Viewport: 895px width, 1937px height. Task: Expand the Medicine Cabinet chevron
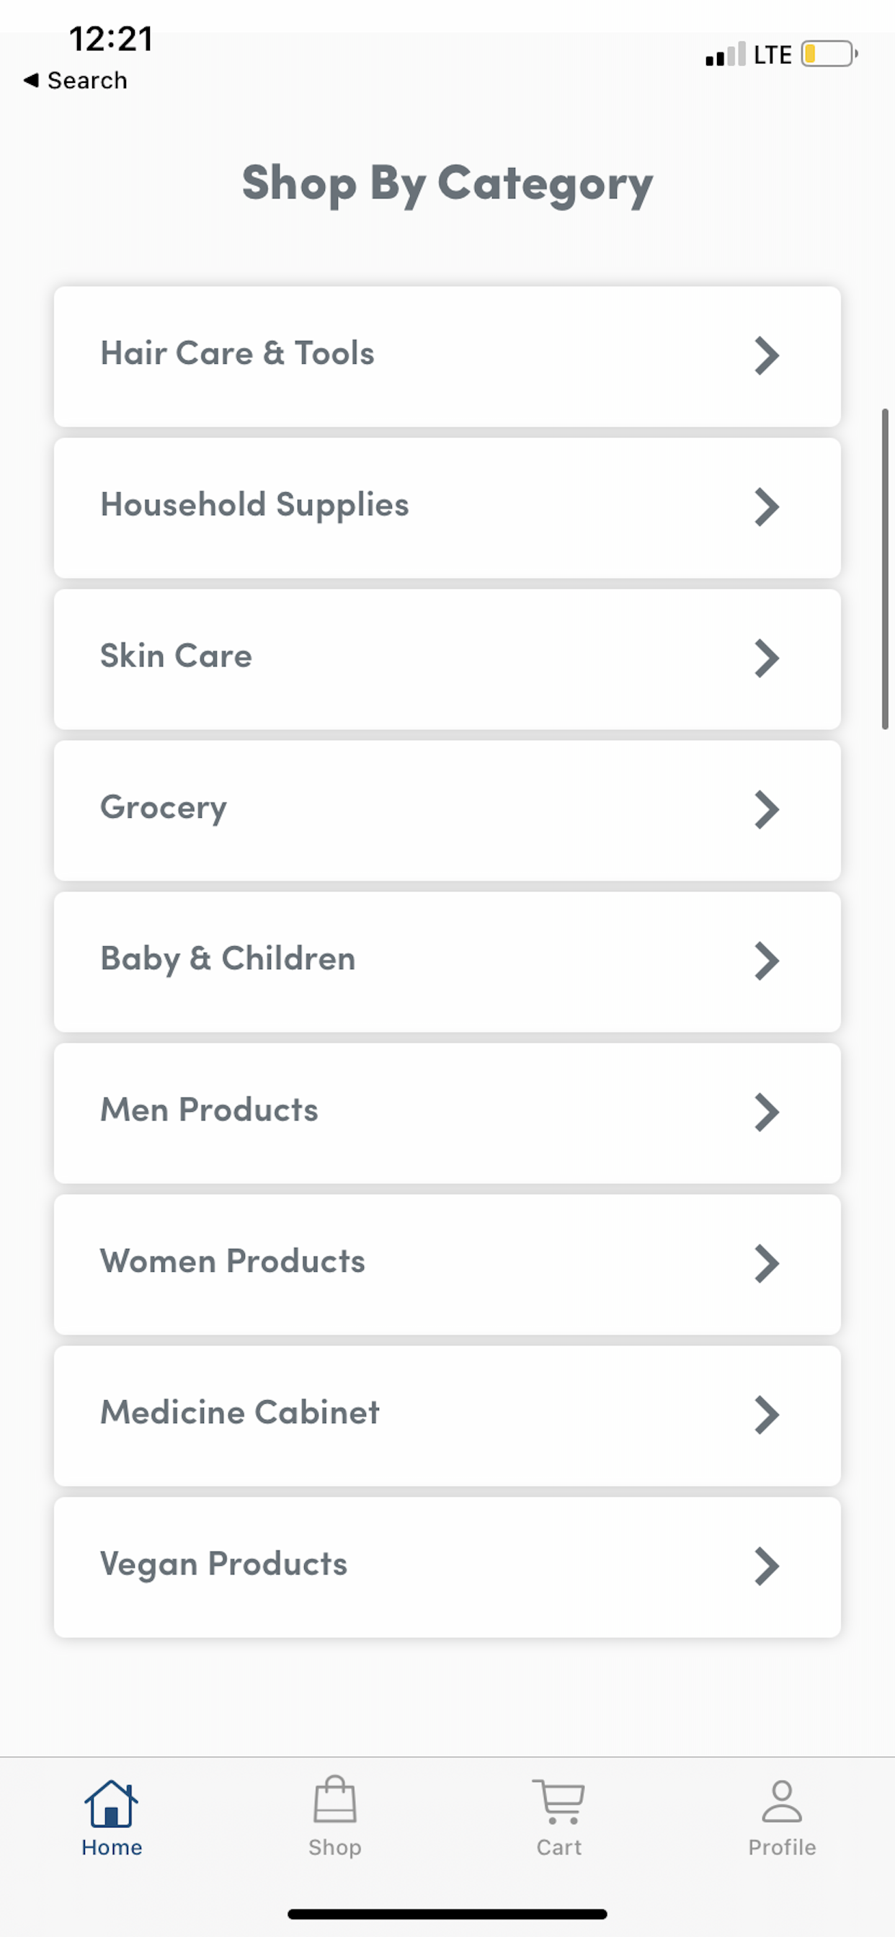pos(767,1415)
